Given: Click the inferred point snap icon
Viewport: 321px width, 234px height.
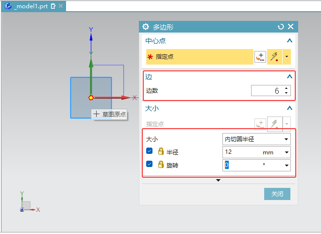Looking at the screenshot, I should pos(274,57).
